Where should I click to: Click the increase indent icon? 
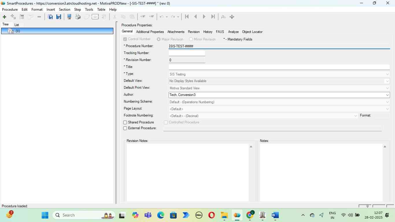pyautogui.click(x=151, y=17)
